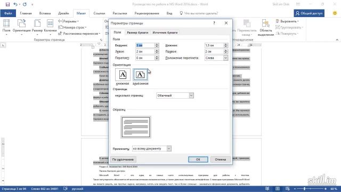Click the Общий доступ share button
This screenshot has width=341, height=192.
pos(309,13)
